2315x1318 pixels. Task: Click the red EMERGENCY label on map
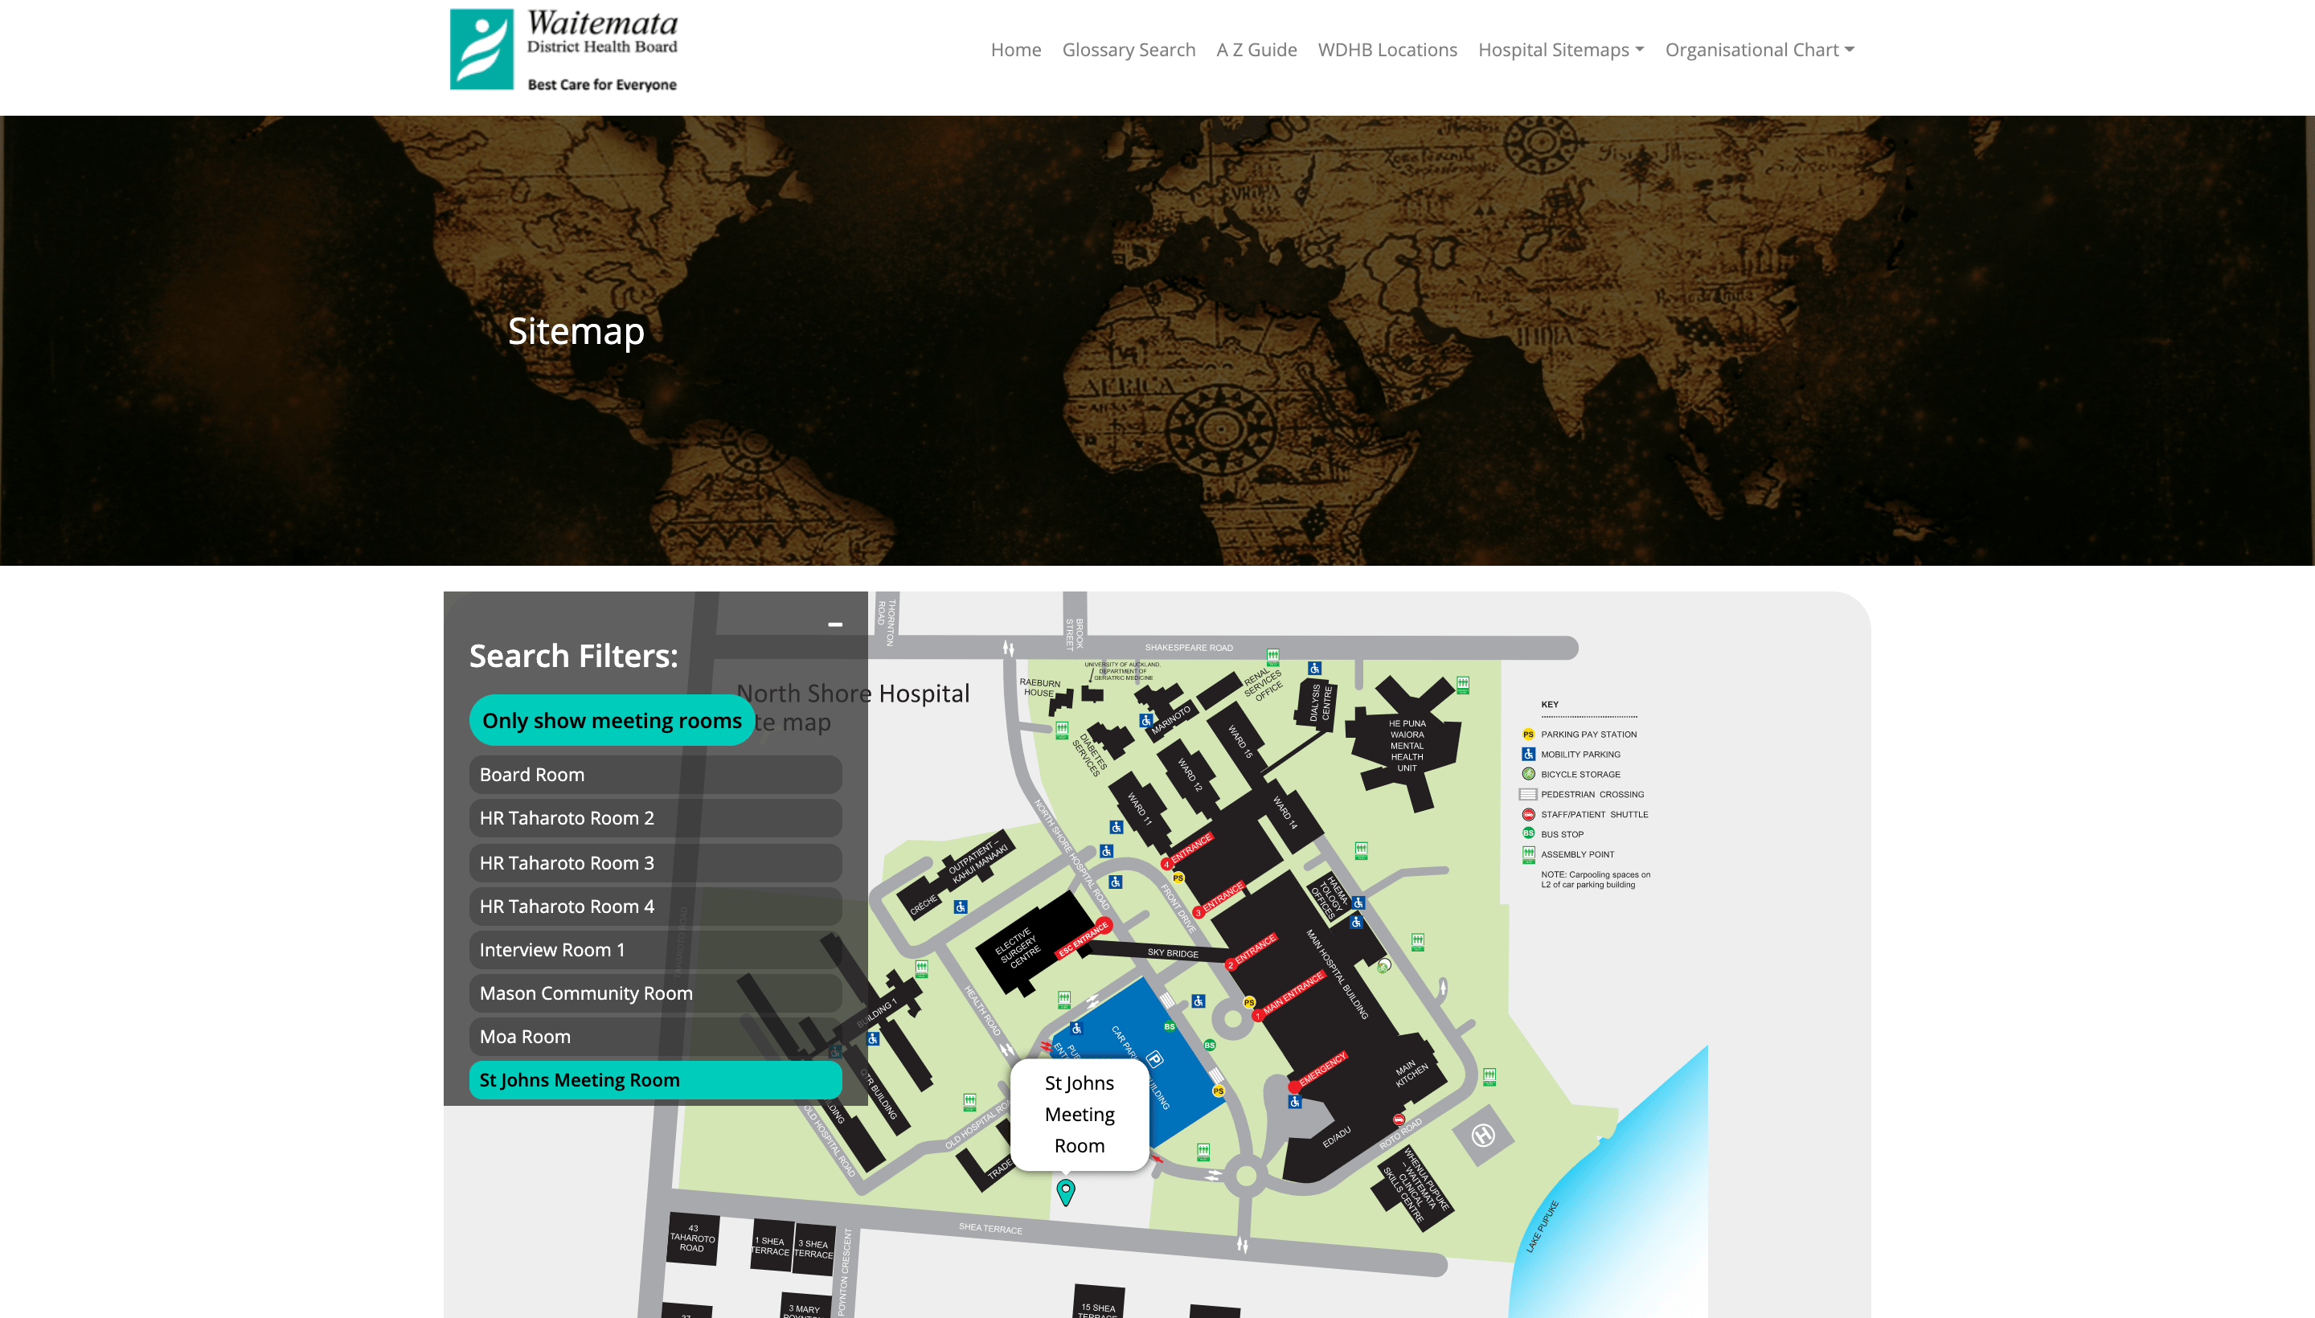(1321, 1070)
